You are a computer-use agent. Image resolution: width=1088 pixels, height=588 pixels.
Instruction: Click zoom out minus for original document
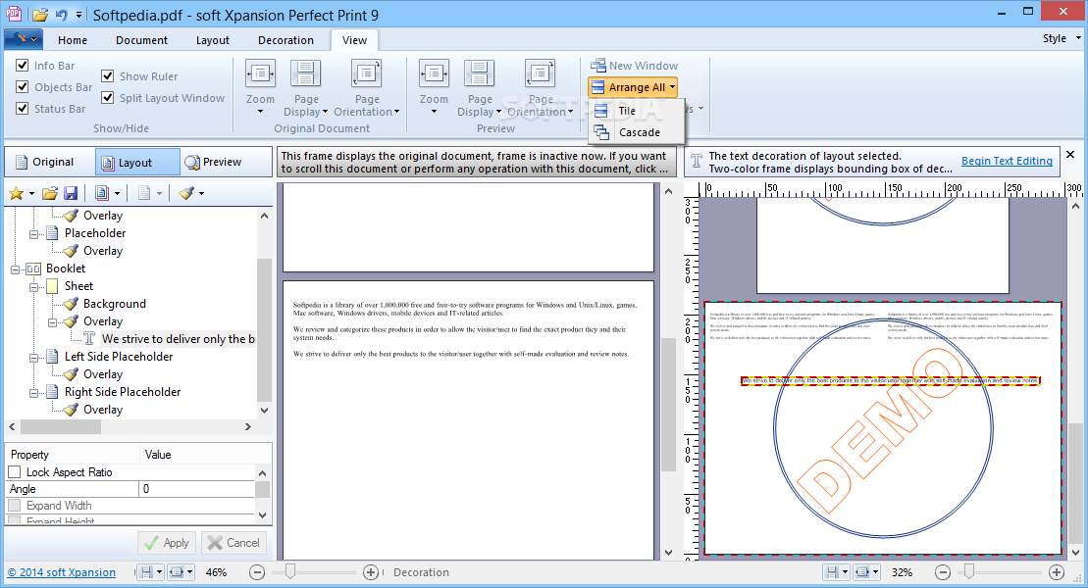click(x=257, y=572)
